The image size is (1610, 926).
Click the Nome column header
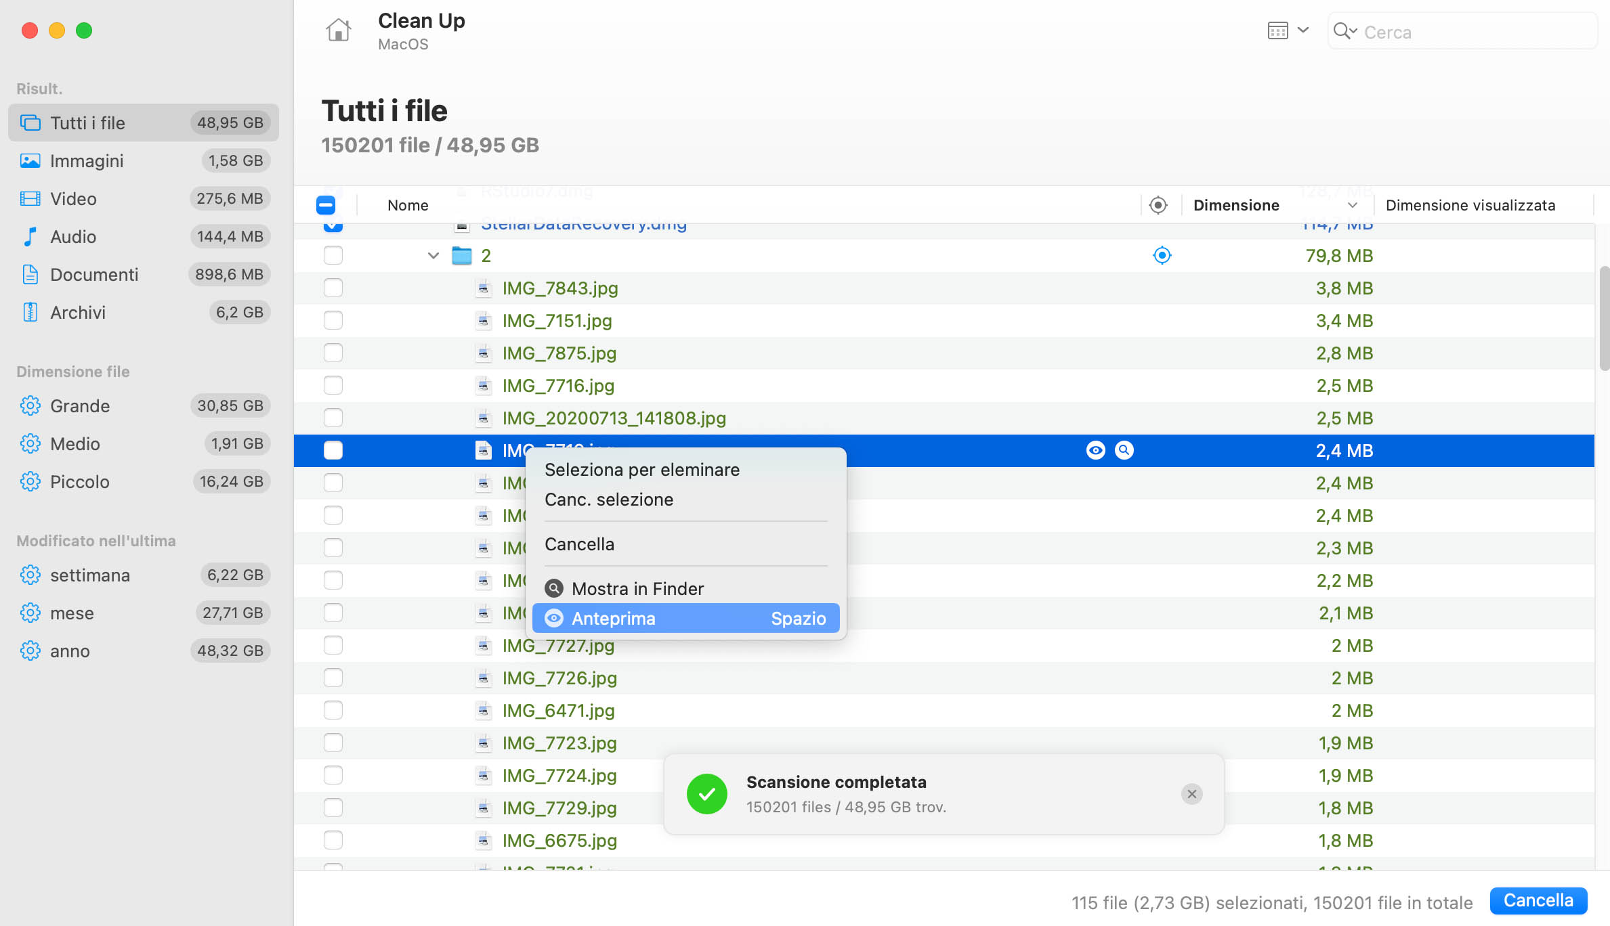[408, 205]
